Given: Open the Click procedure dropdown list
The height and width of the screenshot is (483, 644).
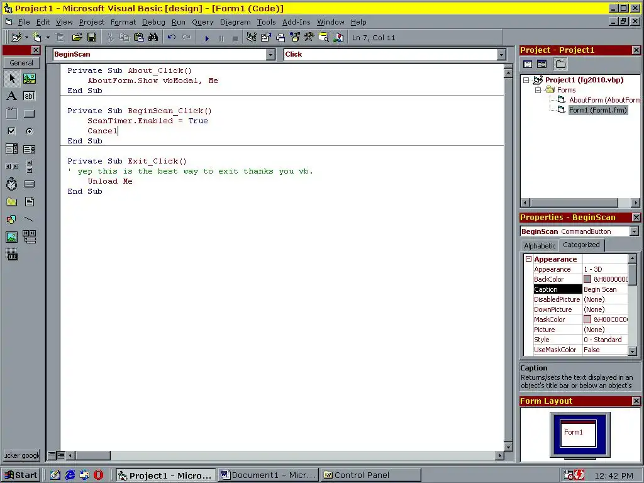Looking at the screenshot, I should click(501, 55).
